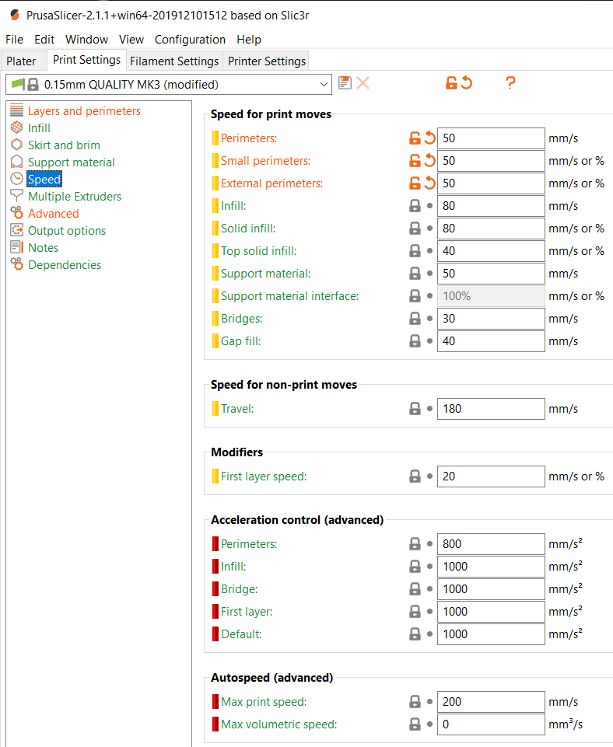Image resolution: width=613 pixels, height=747 pixels.
Task: Click the orange unlock icon beside the reset arrow in the preset toolbar
Action: click(x=451, y=83)
